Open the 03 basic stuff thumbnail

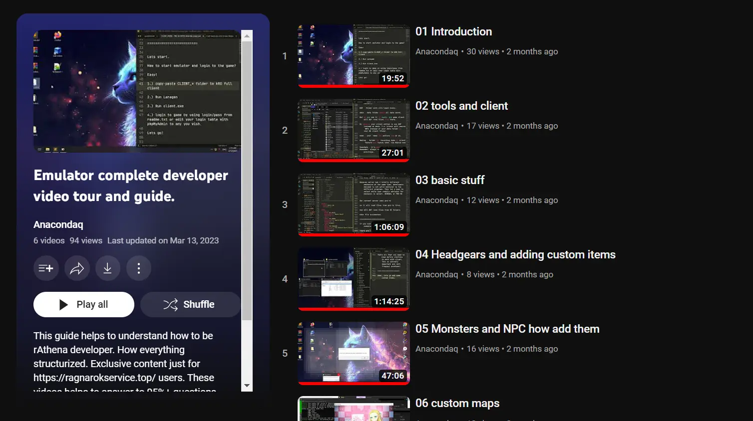point(354,205)
